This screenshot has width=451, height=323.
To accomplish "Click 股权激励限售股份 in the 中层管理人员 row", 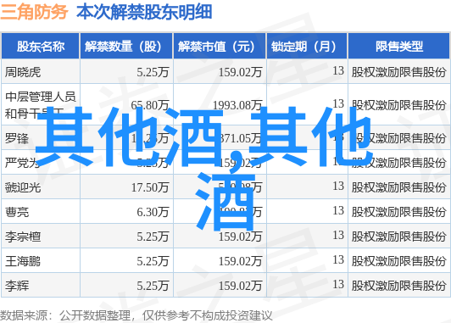I will (x=398, y=105).
